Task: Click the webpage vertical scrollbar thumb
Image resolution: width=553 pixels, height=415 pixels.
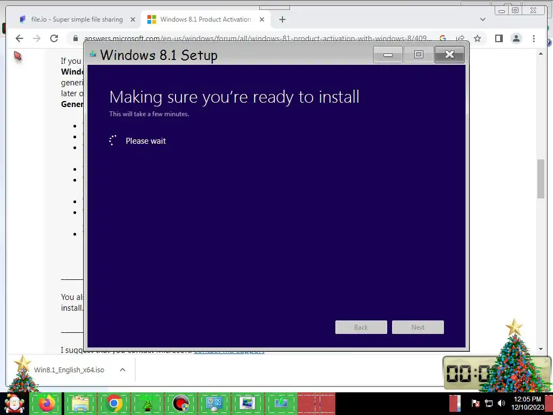Action: (541, 179)
